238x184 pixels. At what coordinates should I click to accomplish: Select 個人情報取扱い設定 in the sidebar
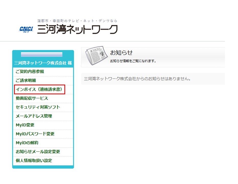coord(34,161)
